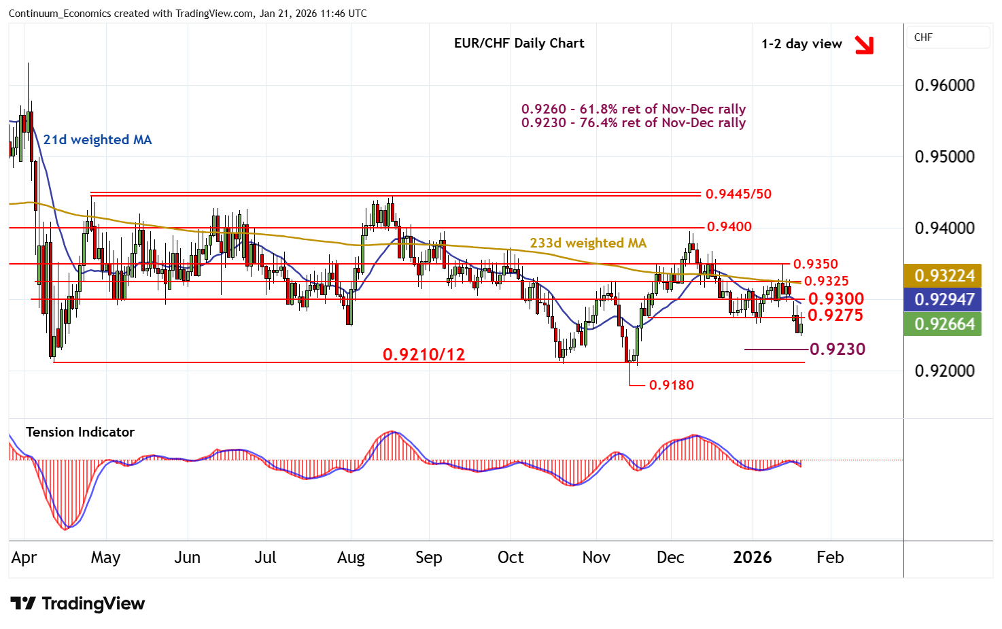Click the 0.9445/50 resistance level label
This screenshot has height=629, width=1002.
738,194
